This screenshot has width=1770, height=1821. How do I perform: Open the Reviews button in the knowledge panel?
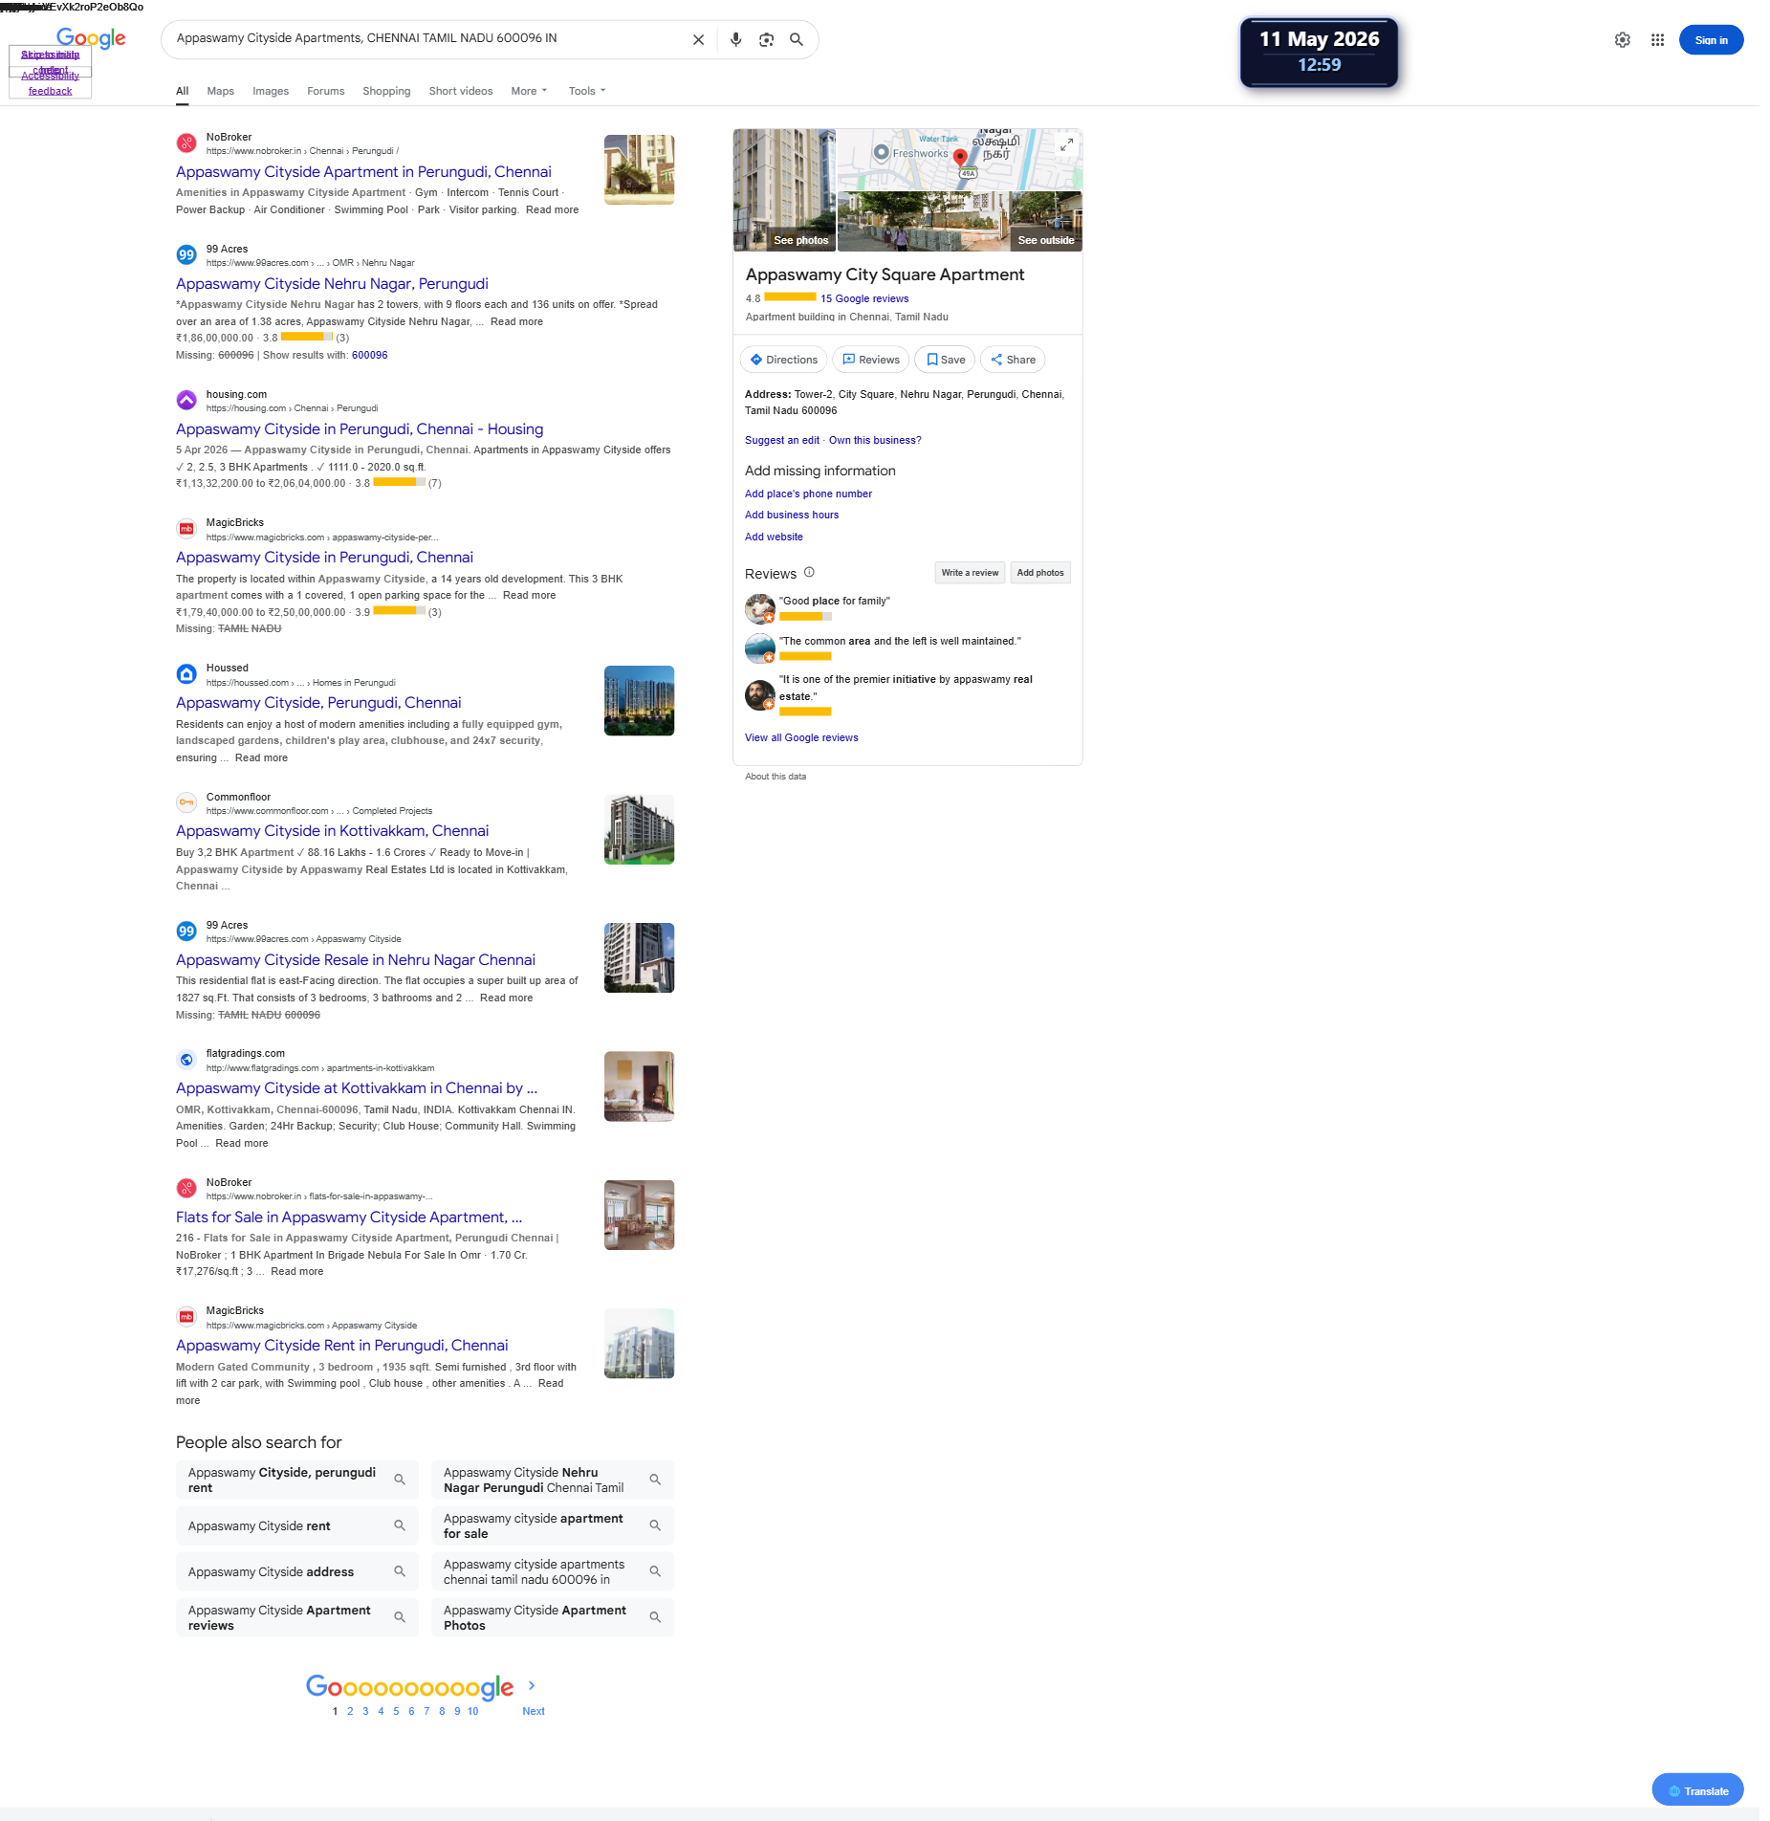coord(870,360)
